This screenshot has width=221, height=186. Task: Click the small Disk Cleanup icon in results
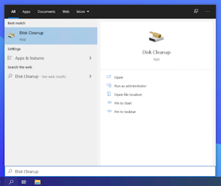point(12,35)
